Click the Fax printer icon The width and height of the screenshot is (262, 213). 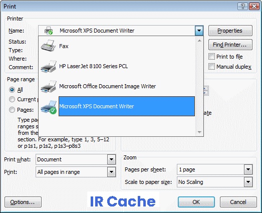(x=48, y=46)
